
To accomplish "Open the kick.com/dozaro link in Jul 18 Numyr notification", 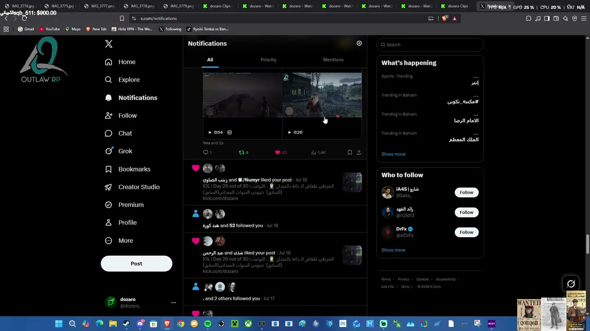I will 220,198.
